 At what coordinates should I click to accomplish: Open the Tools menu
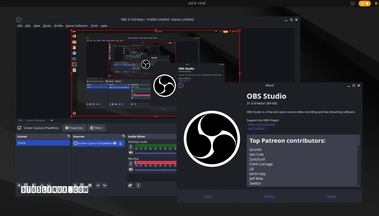94,26
